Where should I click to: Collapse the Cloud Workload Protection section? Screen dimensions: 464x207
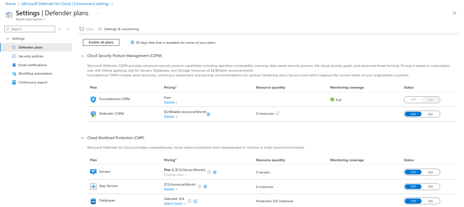82,138
